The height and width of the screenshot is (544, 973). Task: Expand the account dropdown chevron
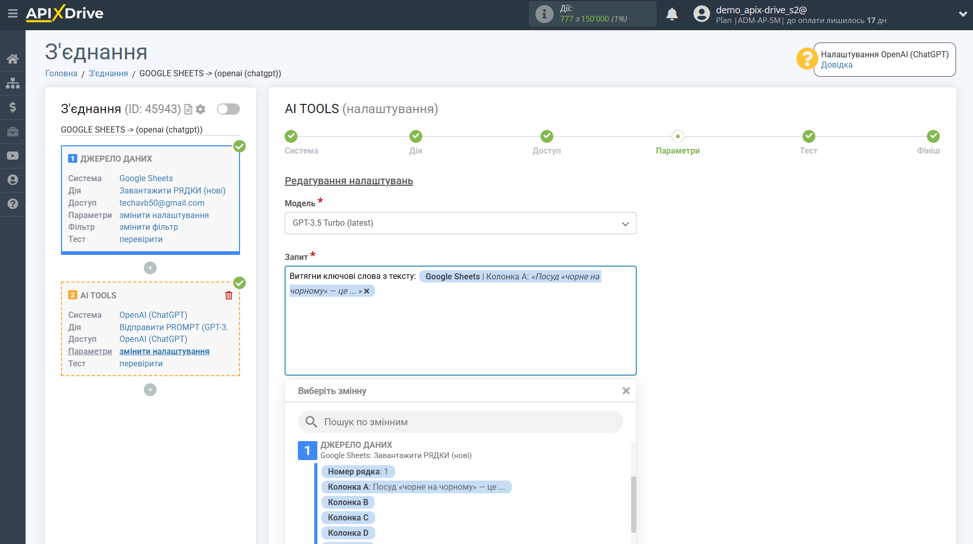coord(963,14)
